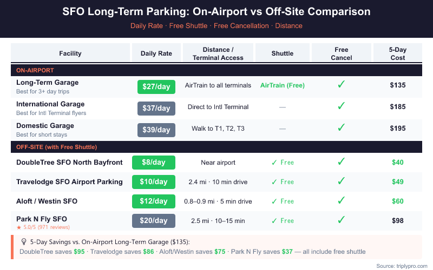Click the AirTrain (Free) shuttle text
Viewport: 433px width, 270px height.
click(282, 85)
